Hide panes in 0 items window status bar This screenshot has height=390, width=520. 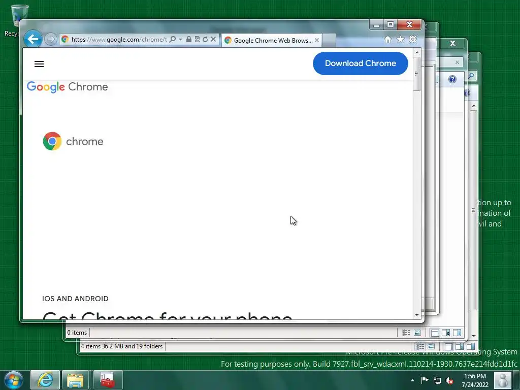pyautogui.click(x=435, y=333)
